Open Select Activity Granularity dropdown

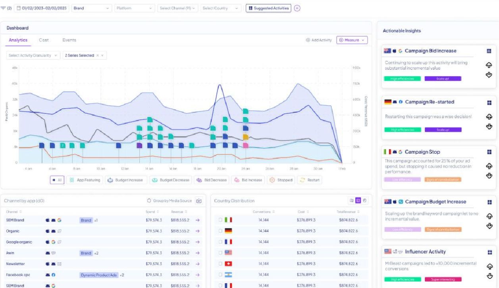33,56
